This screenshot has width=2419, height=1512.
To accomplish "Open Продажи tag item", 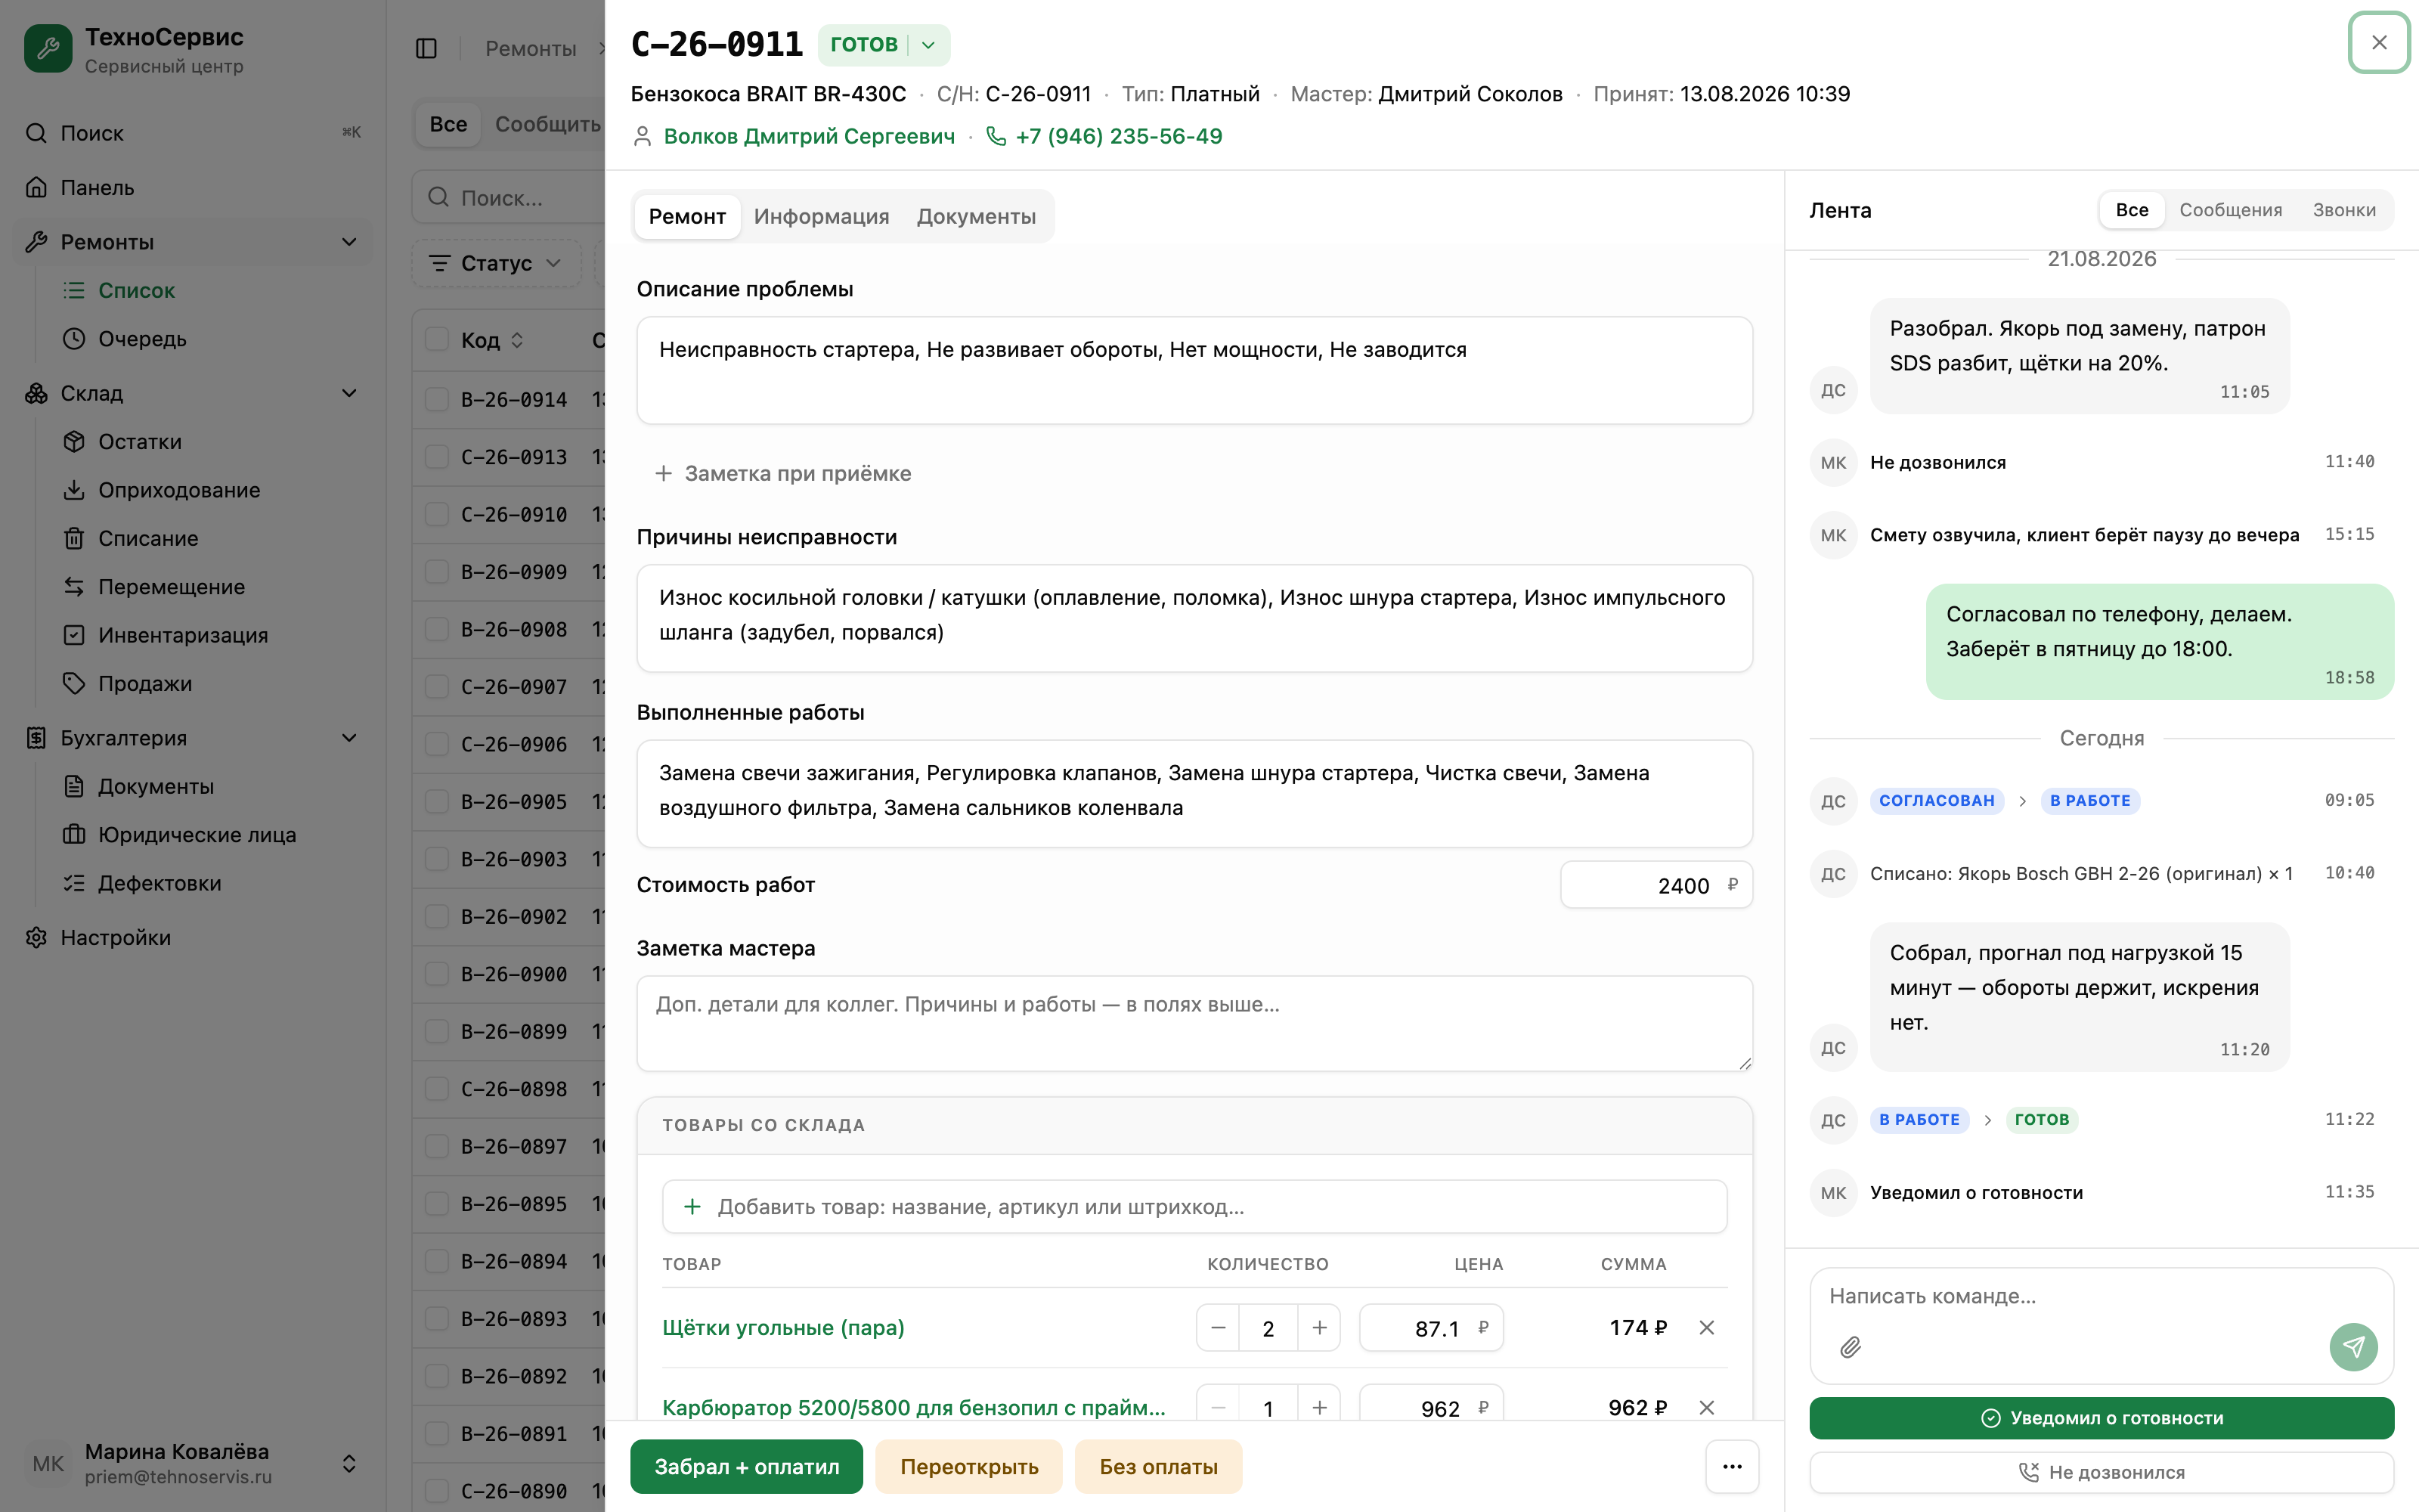I will pos(212,683).
